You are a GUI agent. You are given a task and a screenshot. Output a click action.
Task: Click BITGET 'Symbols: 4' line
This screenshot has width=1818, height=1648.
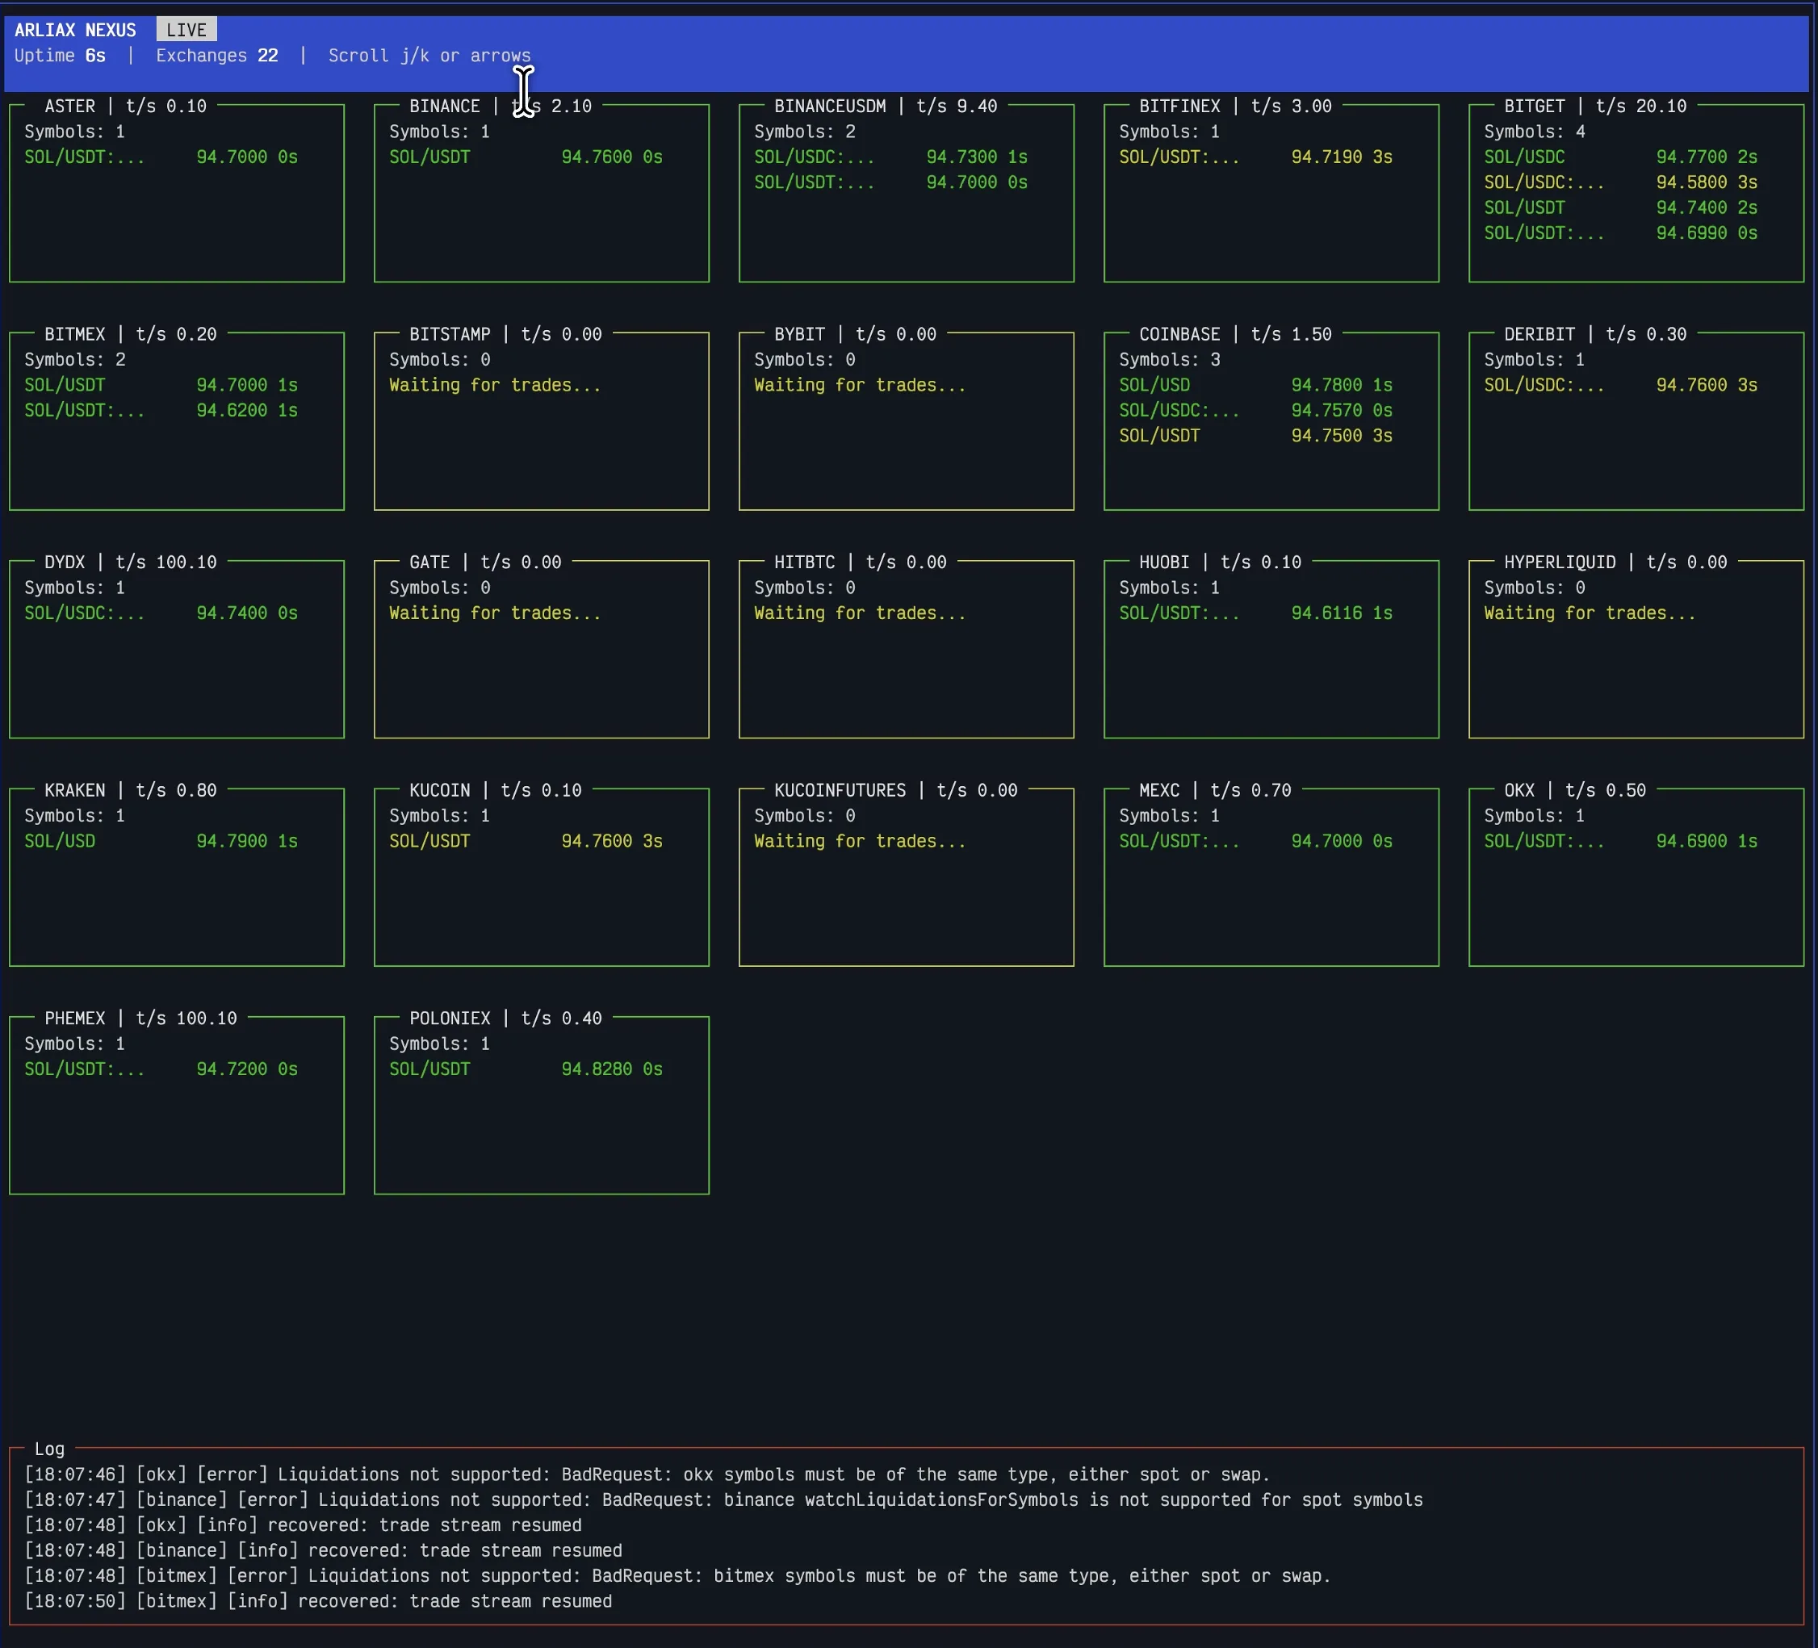(1535, 132)
